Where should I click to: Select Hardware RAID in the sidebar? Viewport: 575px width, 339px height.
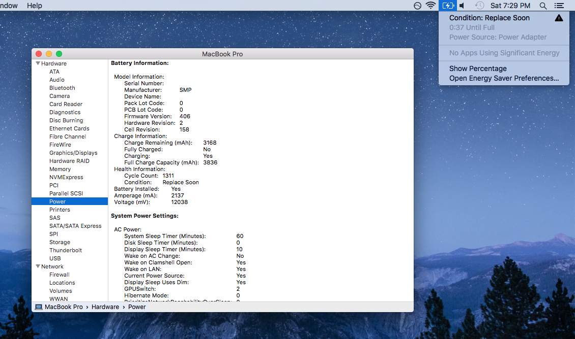coord(69,161)
